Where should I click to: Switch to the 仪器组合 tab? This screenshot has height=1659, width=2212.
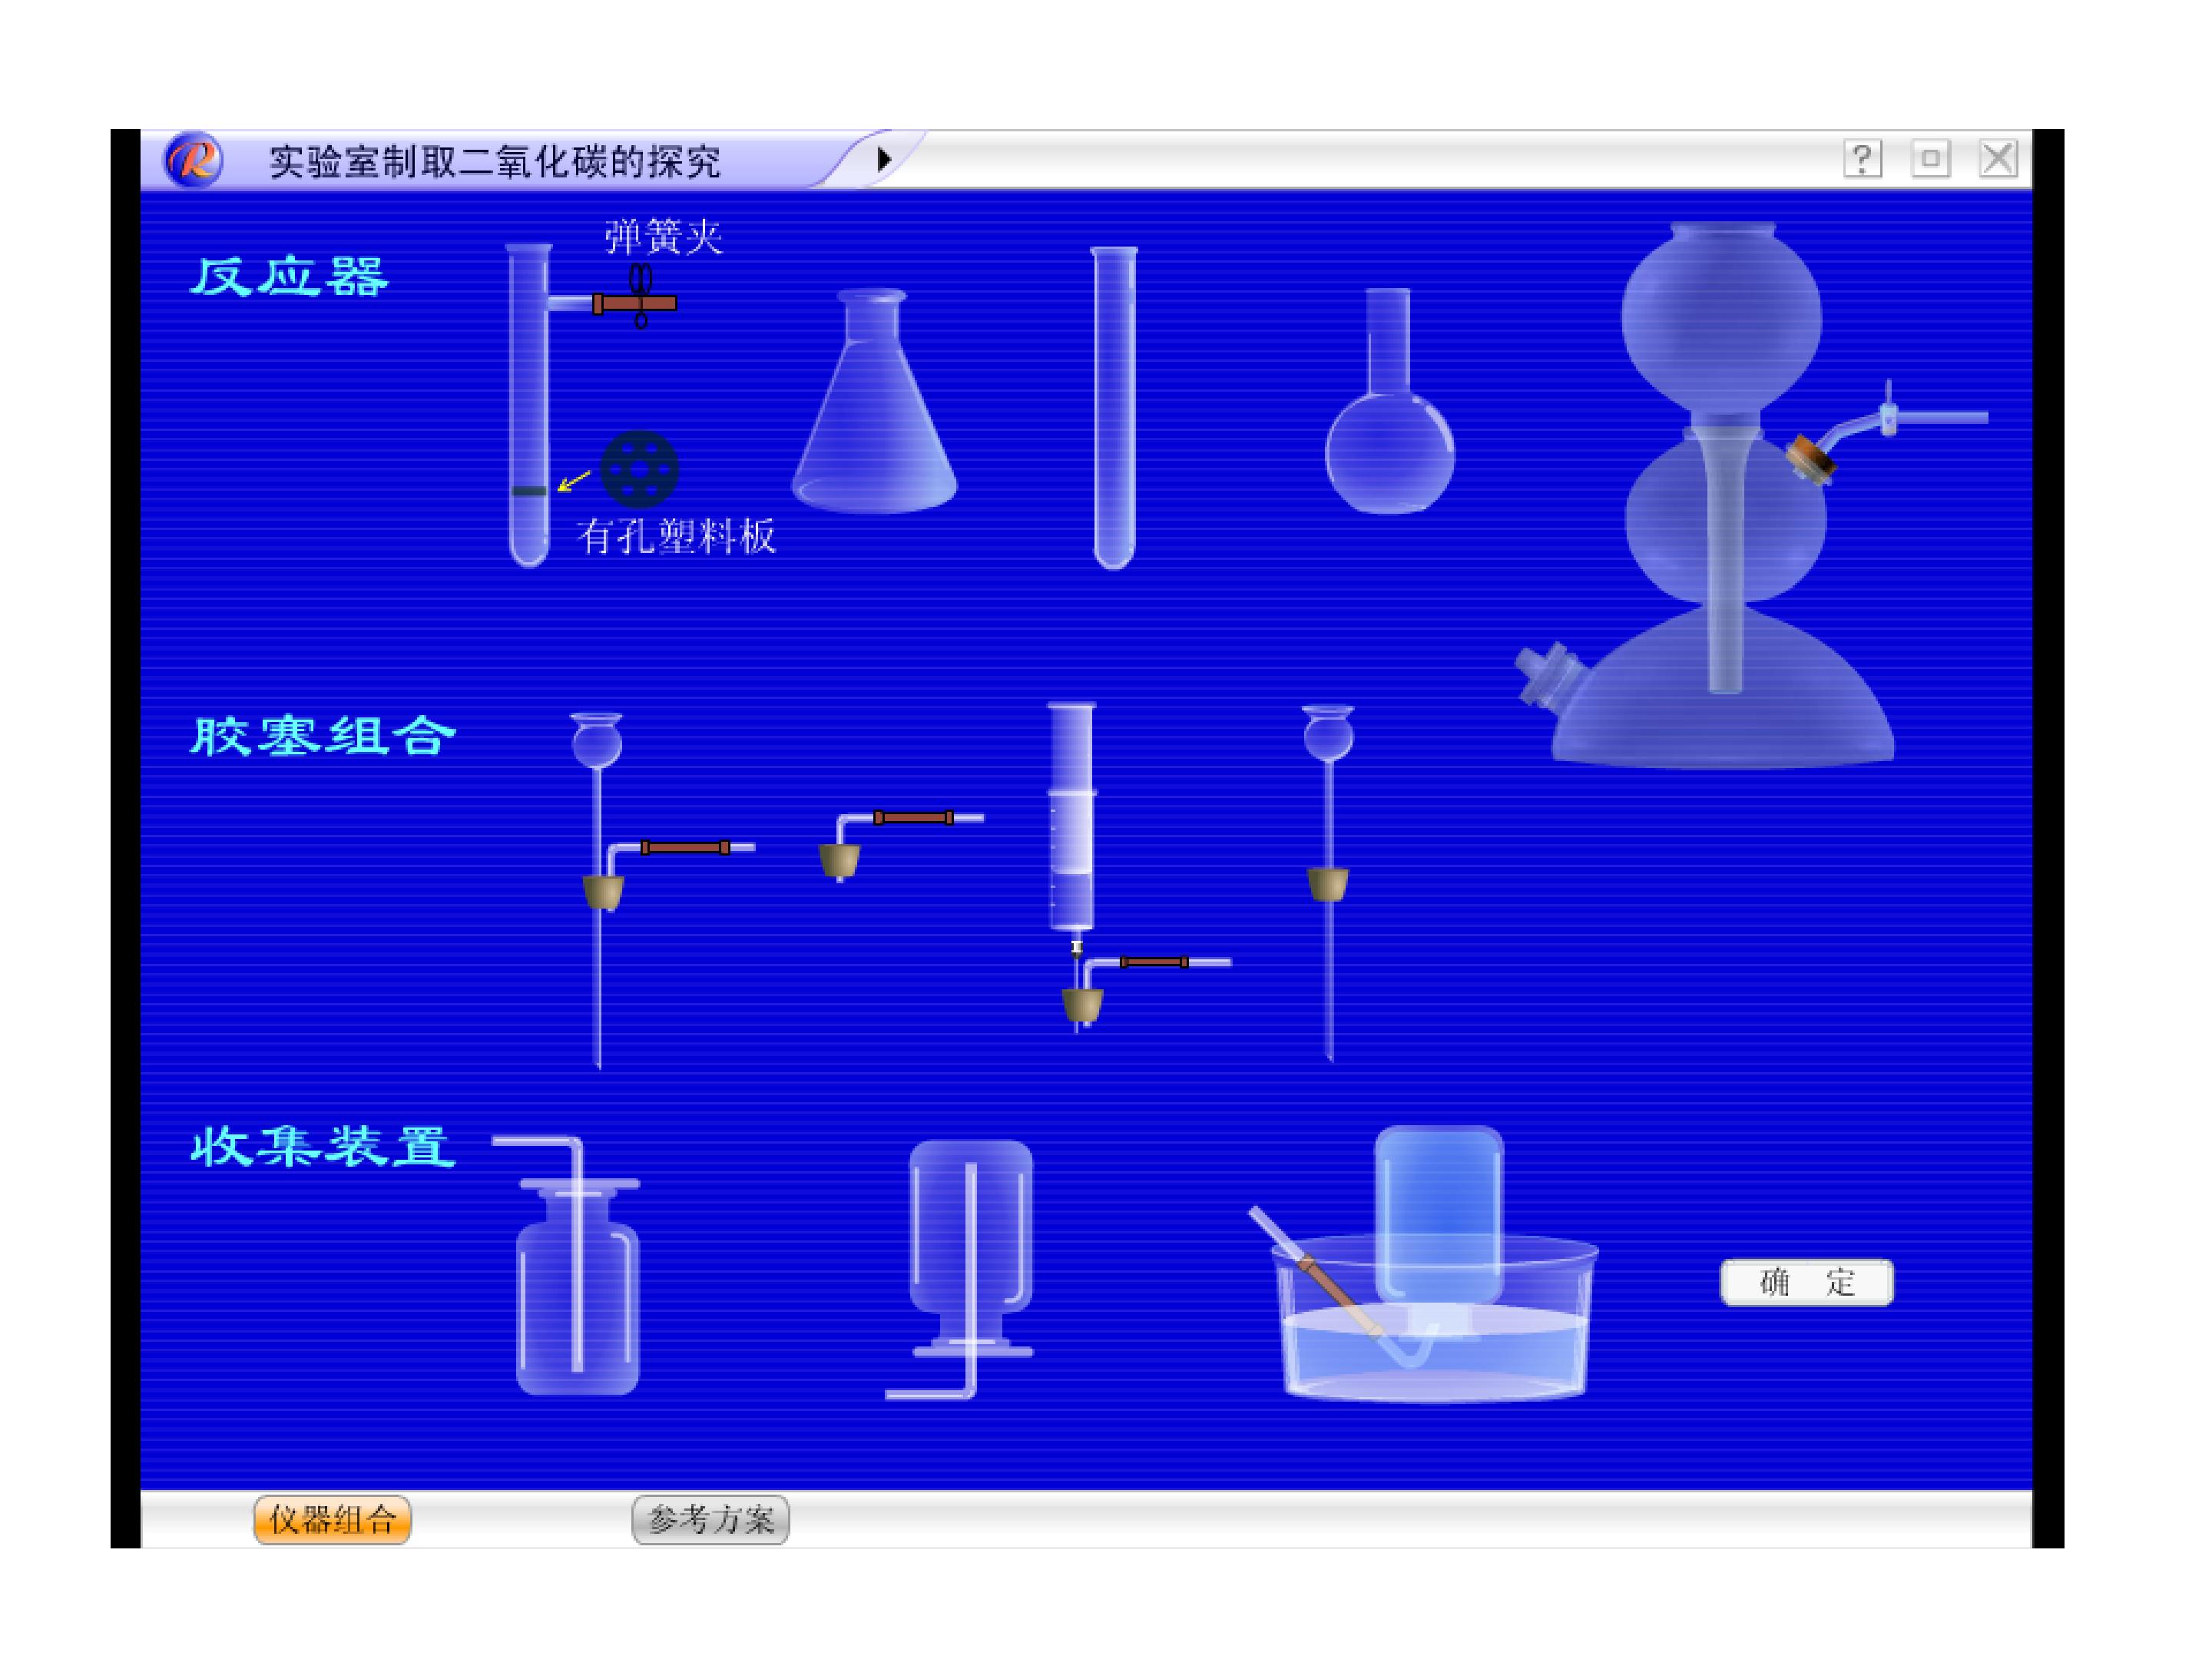332,1520
